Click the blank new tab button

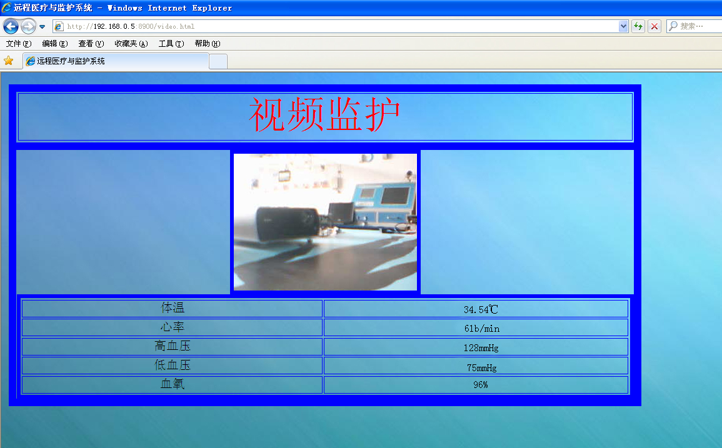point(218,62)
